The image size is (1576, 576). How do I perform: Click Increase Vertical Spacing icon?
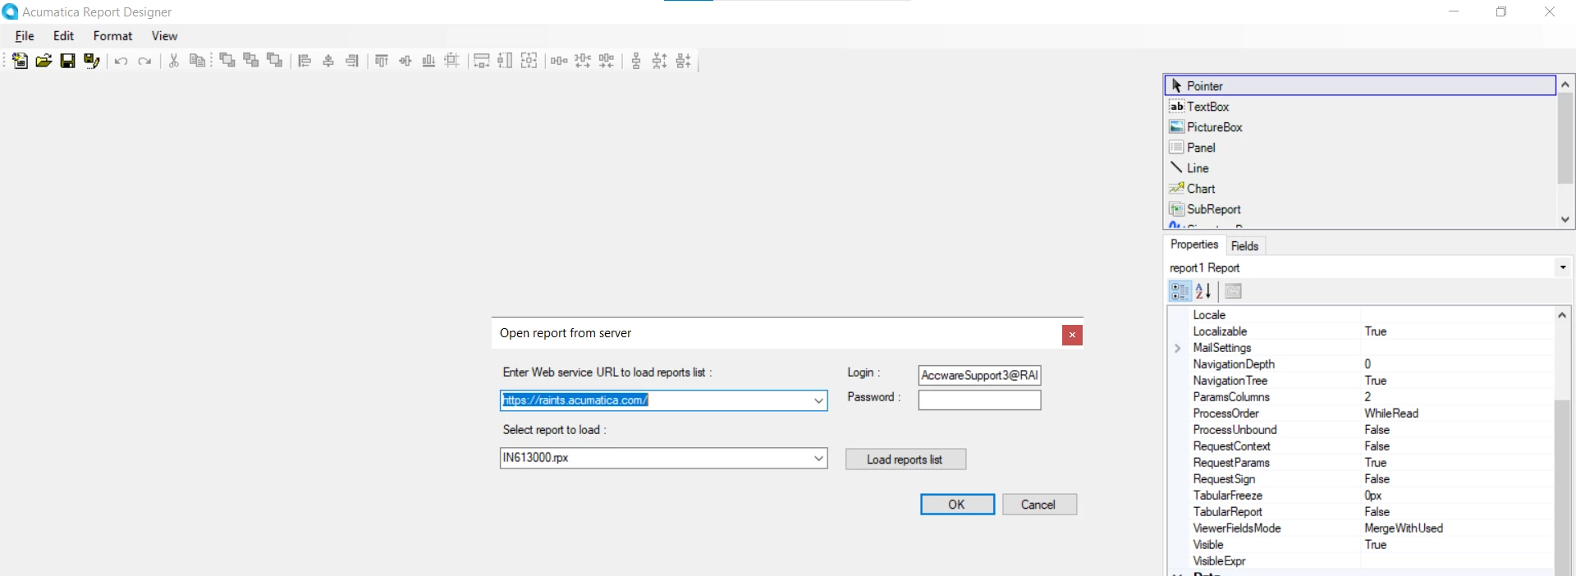(x=660, y=61)
